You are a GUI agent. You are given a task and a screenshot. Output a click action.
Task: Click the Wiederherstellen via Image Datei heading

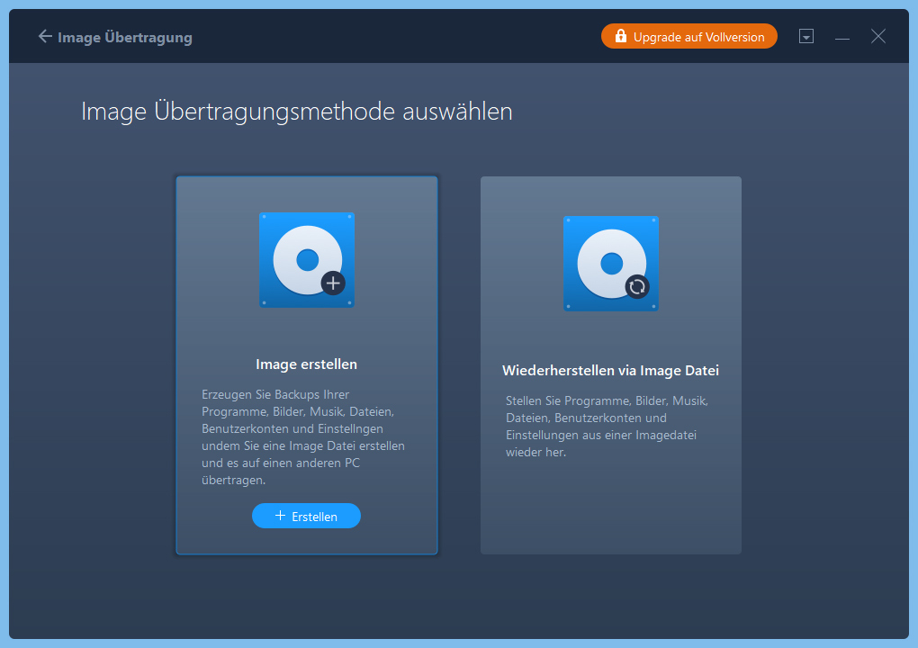(610, 371)
